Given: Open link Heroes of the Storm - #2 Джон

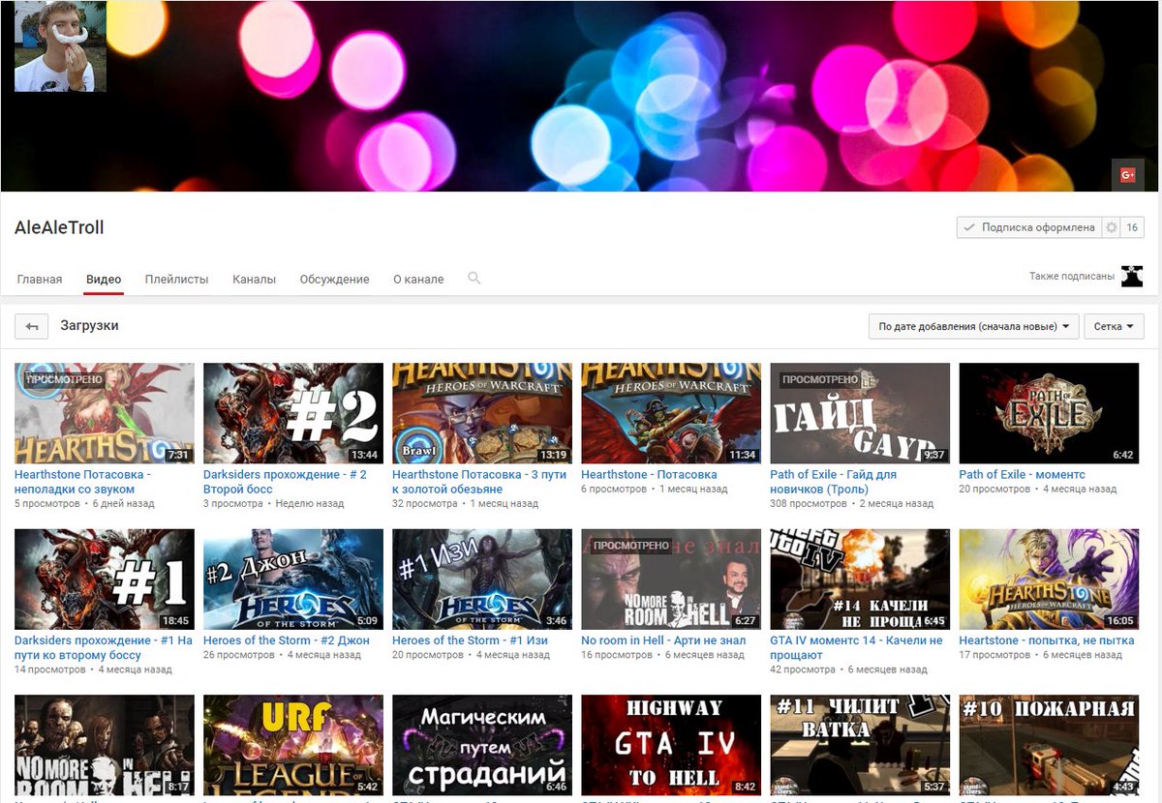Looking at the screenshot, I should [x=287, y=640].
